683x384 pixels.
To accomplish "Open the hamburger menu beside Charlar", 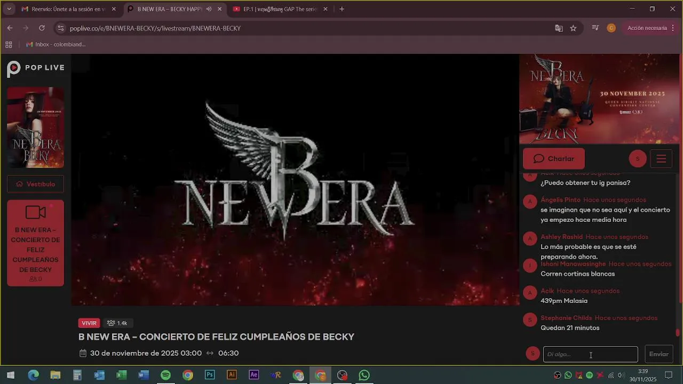I will (661, 159).
